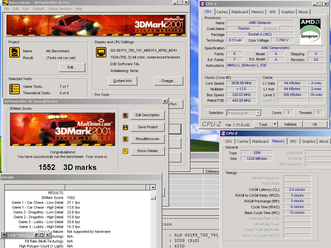Maximize the minimized Task Manager window
The width and height of the screenshot is (331, 248).
(x=42, y=235)
